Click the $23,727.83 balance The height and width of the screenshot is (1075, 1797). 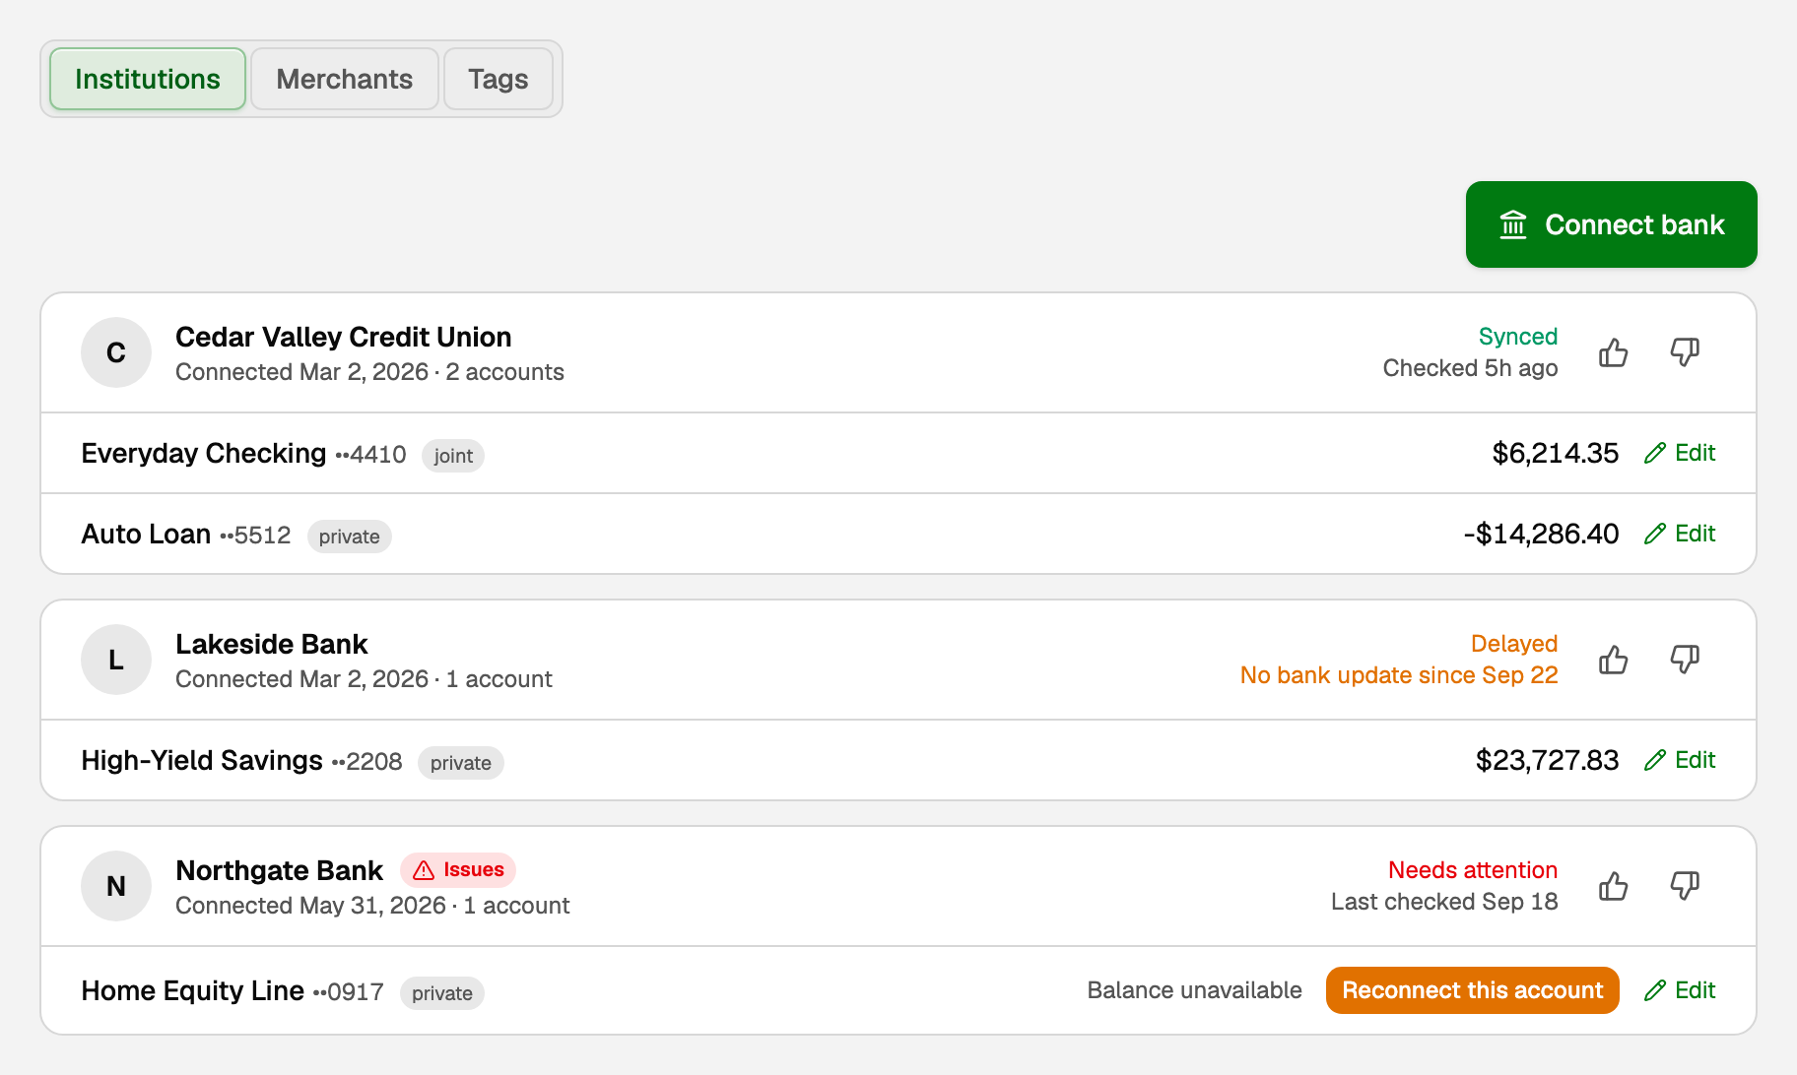[1548, 760]
